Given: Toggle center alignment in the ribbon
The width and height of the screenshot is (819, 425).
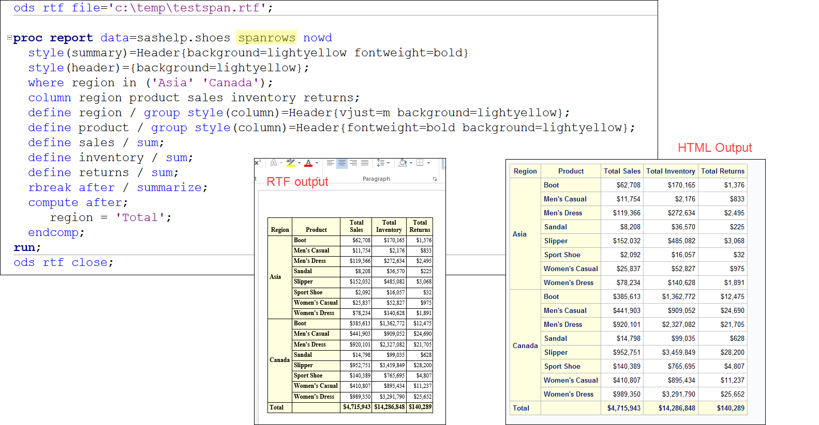Looking at the screenshot, I should pyautogui.click(x=342, y=163).
